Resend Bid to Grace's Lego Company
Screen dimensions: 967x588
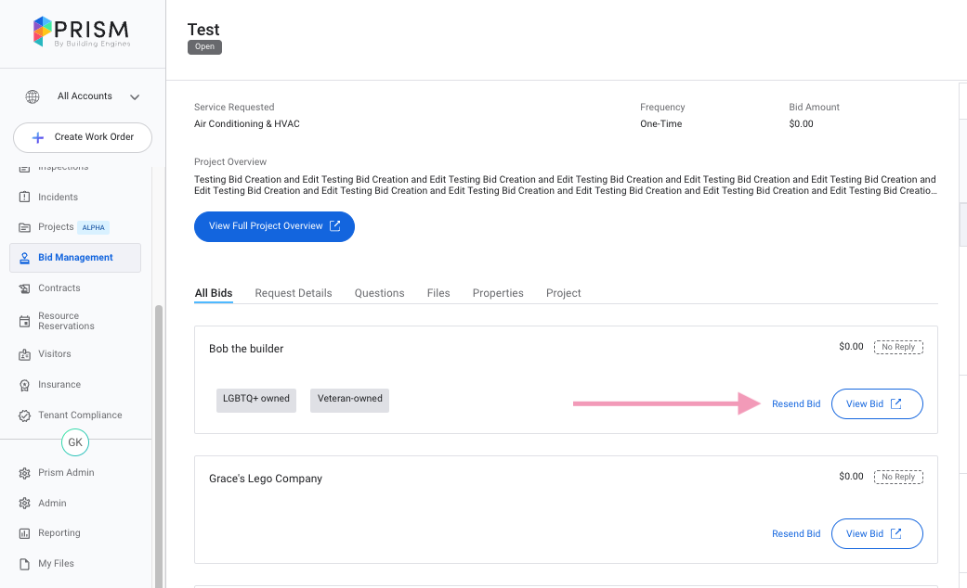pyautogui.click(x=796, y=534)
